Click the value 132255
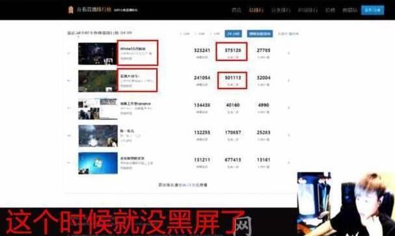The height and width of the screenshot is (236, 395). (202, 133)
